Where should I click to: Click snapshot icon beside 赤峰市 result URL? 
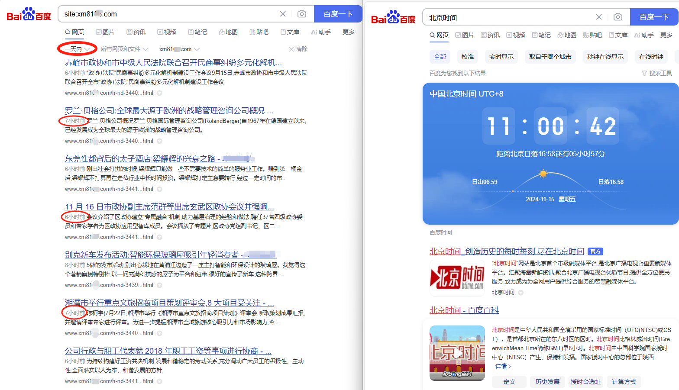tap(159, 93)
